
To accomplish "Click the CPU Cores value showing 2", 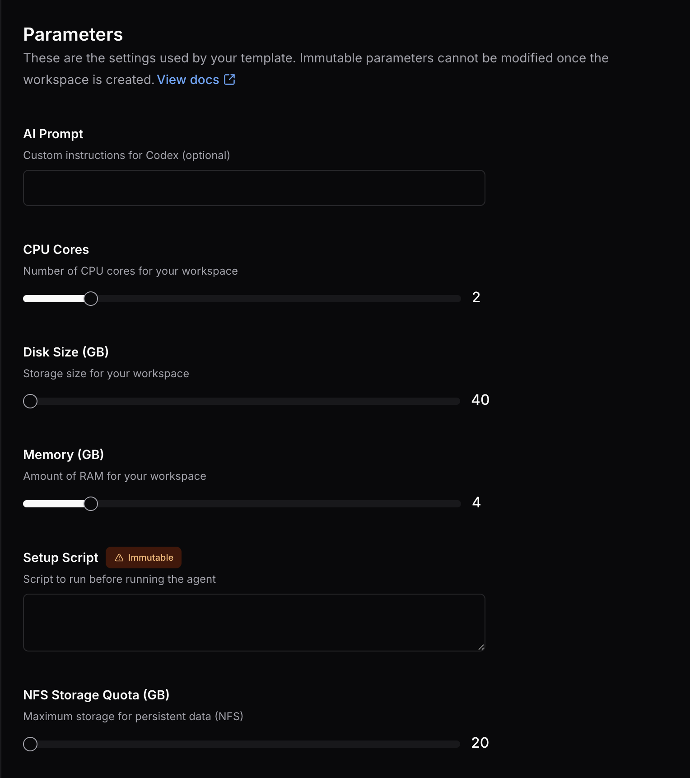I will (476, 297).
